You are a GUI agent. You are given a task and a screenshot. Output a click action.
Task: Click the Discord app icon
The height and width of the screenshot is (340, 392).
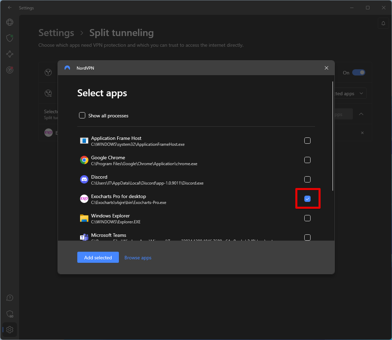click(x=84, y=179)
